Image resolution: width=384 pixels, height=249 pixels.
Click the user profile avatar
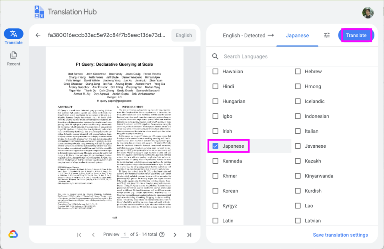pyautogui.click(x=367, y=12)
